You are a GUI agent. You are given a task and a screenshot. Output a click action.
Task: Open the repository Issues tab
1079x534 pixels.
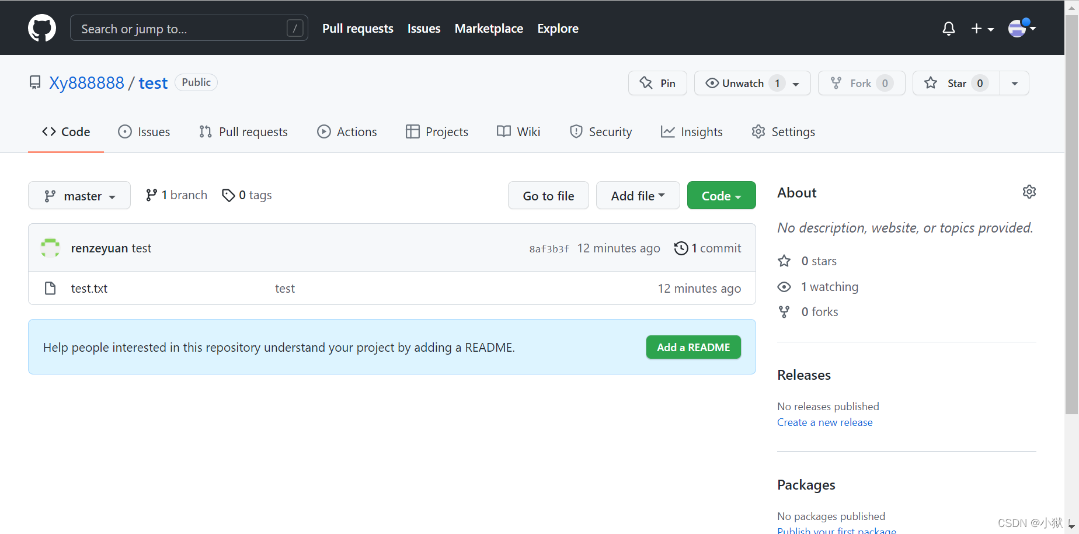[144, 132]
